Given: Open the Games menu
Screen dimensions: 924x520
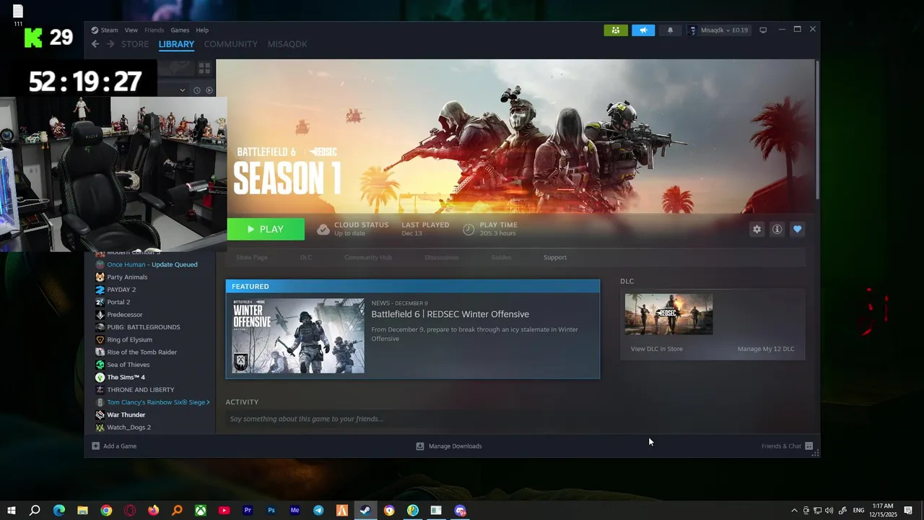Looking at the screenshot, I should coord(180,30).
